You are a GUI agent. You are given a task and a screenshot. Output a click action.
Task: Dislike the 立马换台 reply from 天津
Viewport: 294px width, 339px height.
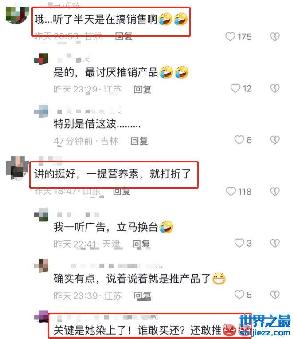click(x=275, y=243)
